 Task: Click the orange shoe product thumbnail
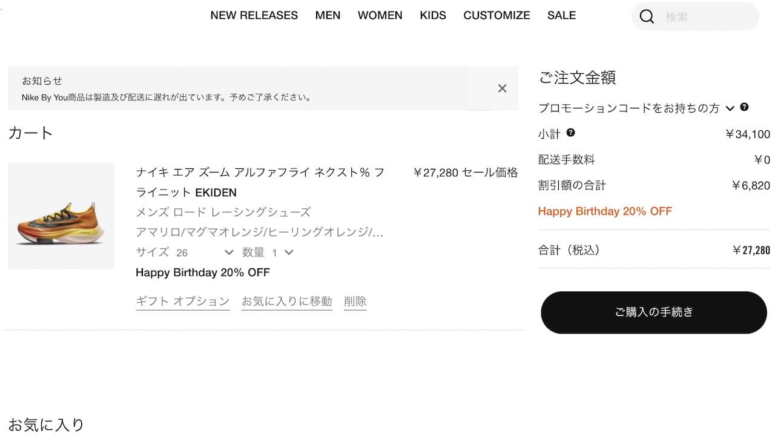[x=61, y=216]
